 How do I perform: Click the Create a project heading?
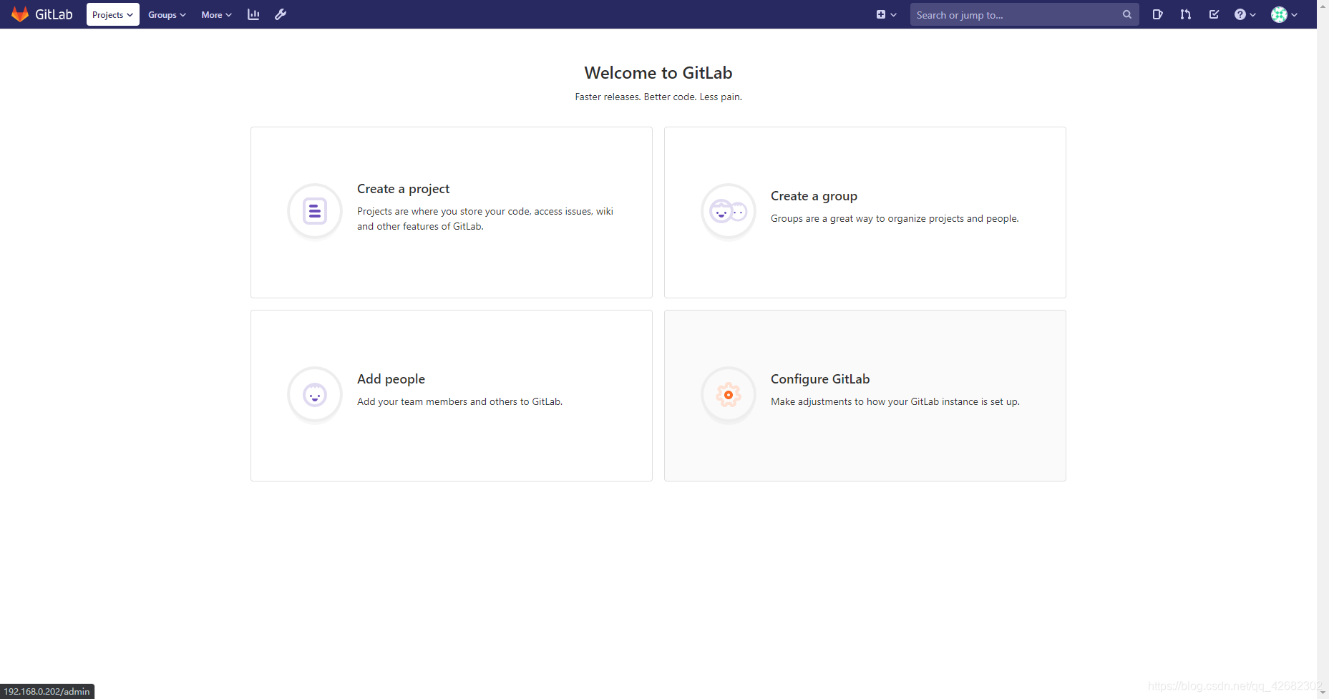point(403,189)
